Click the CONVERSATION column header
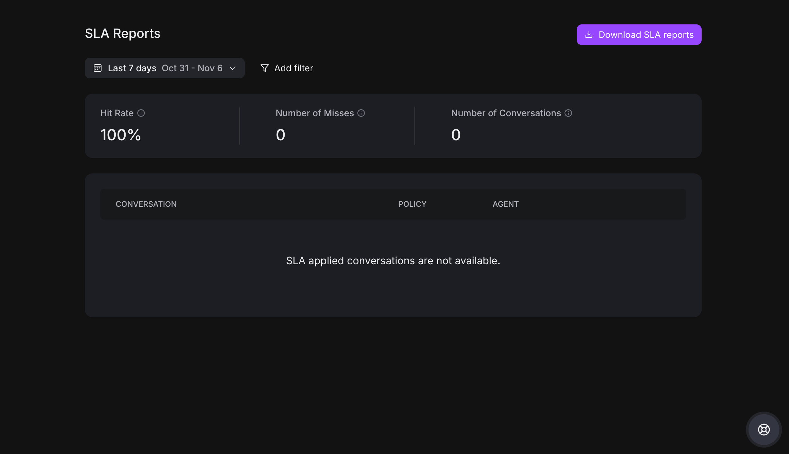789x454 pixels. tap(146, 204)
